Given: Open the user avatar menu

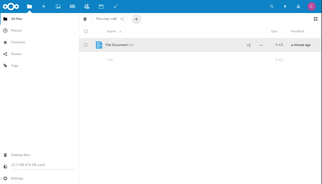Looking at the screenshot, I should point(312,6).
